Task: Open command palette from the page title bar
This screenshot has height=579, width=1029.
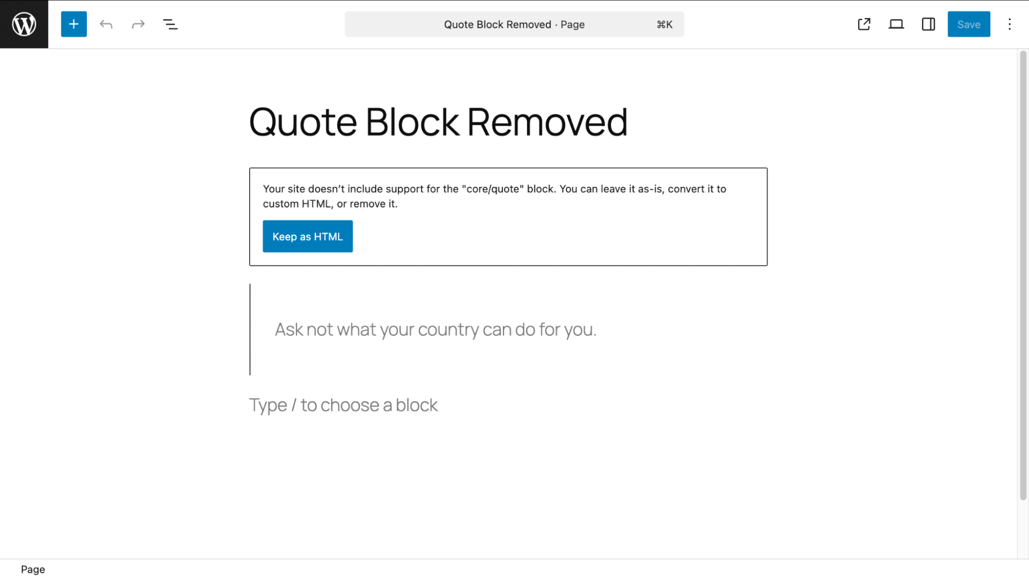Action: point(514,24)
